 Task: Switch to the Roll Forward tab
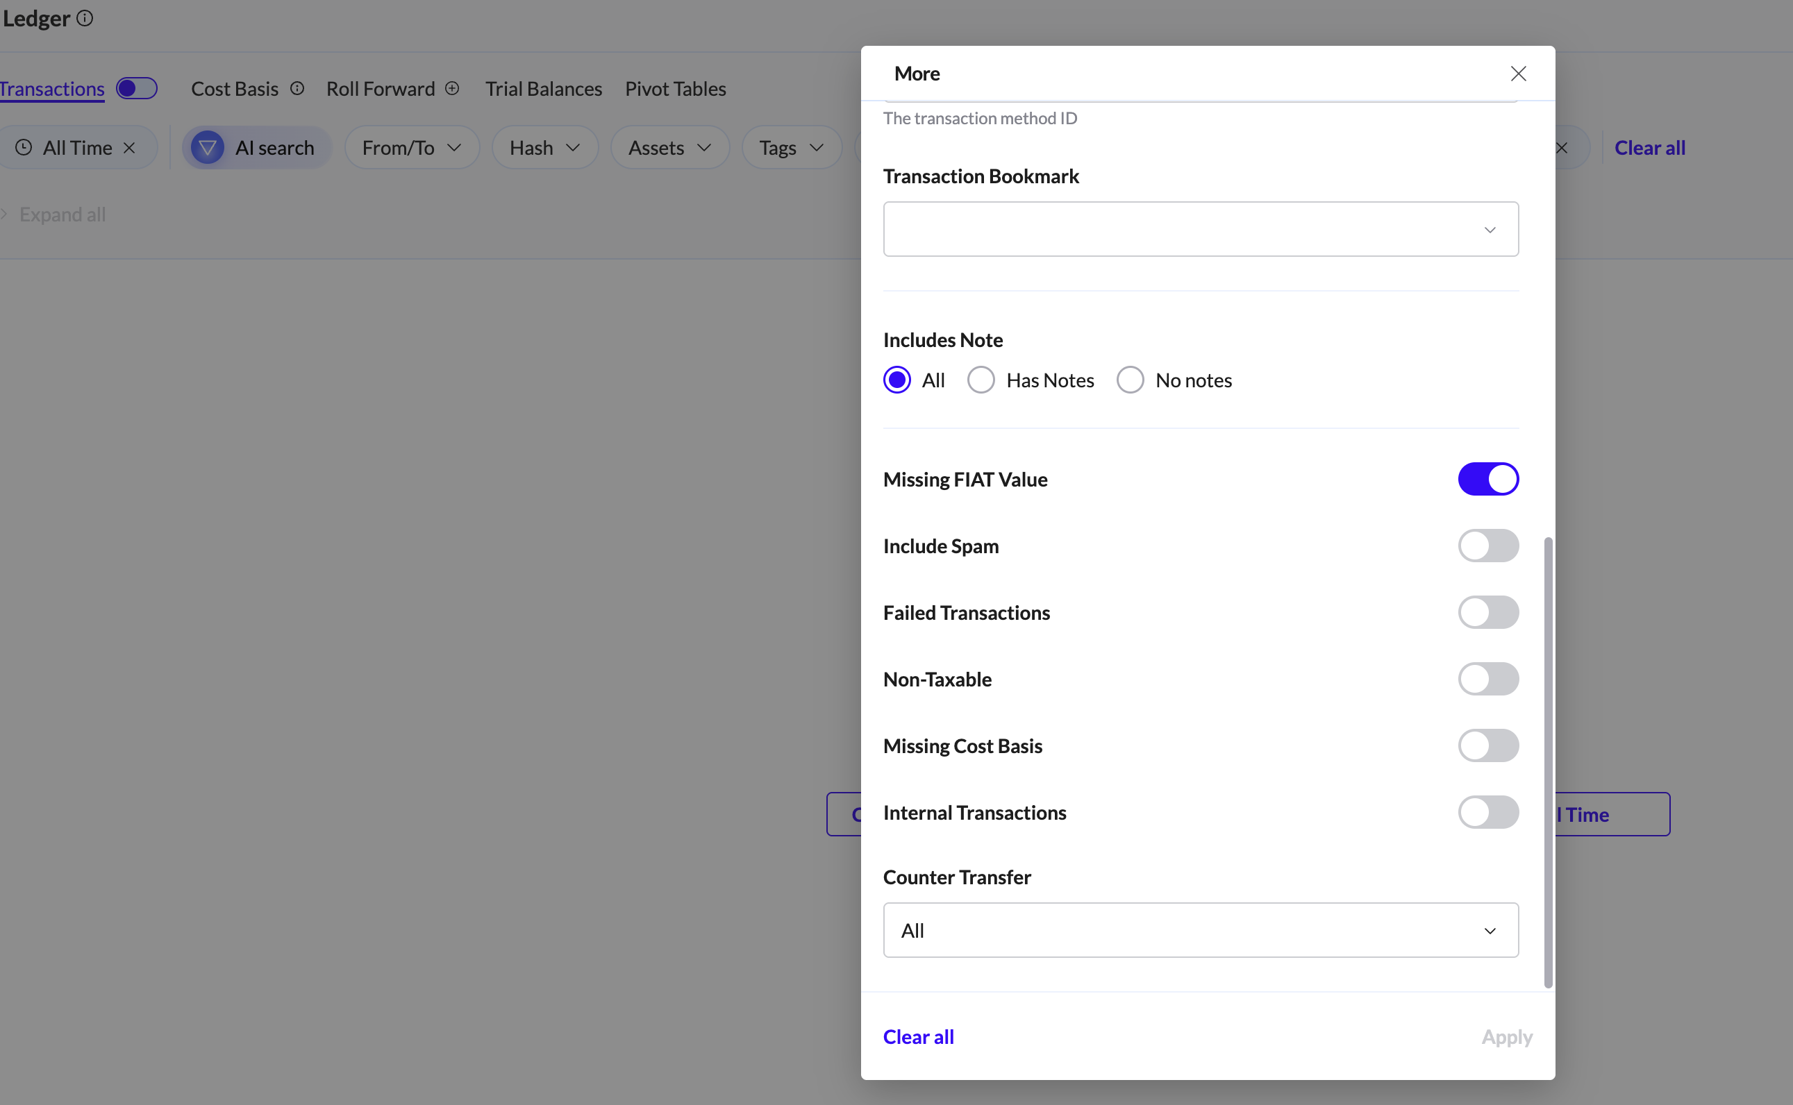[380, 88]
